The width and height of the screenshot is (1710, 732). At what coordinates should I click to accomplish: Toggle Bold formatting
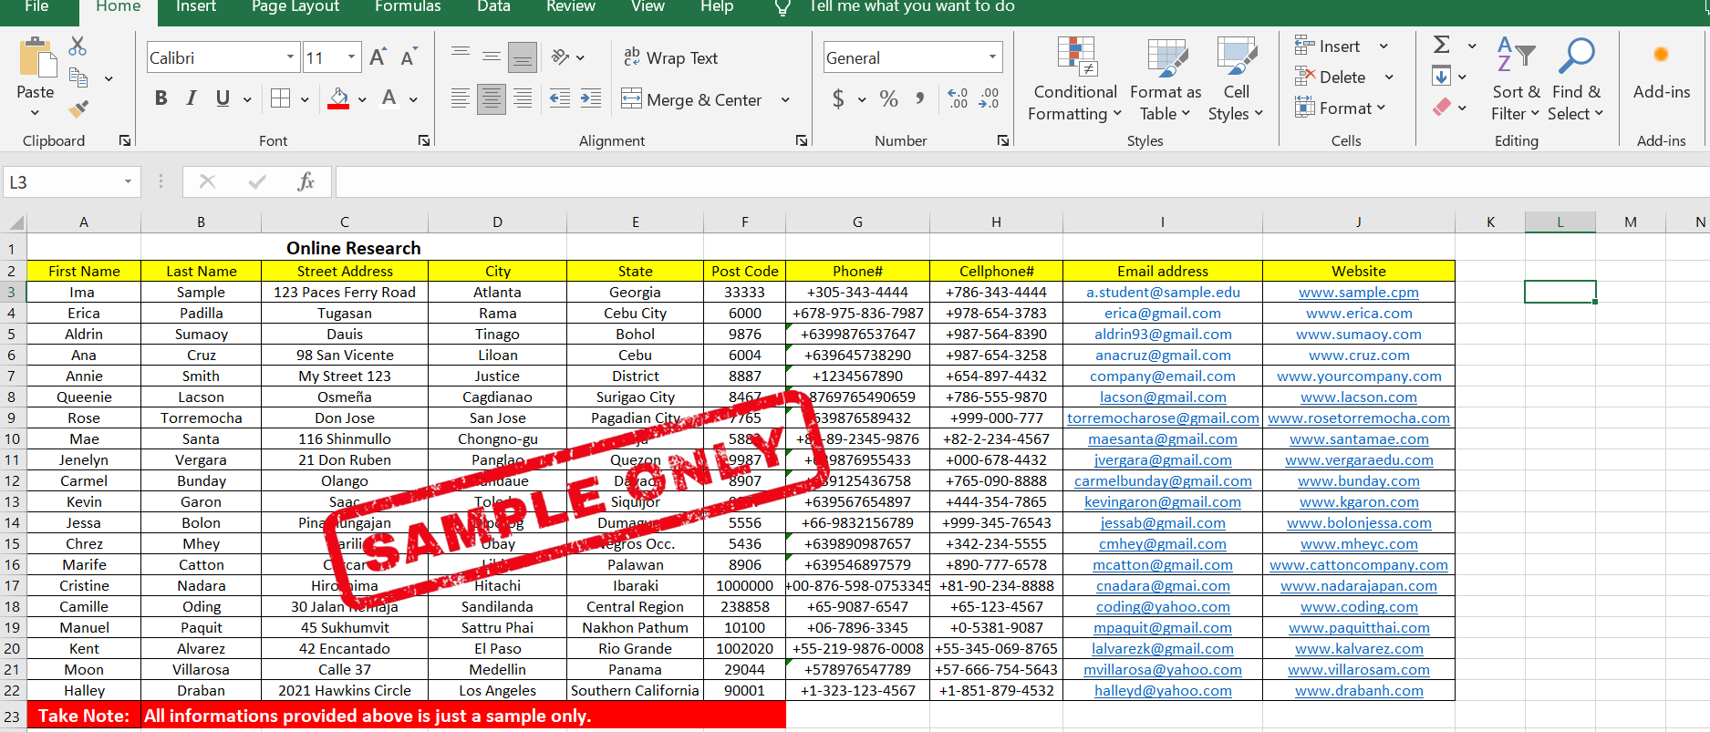click(161, 98)
